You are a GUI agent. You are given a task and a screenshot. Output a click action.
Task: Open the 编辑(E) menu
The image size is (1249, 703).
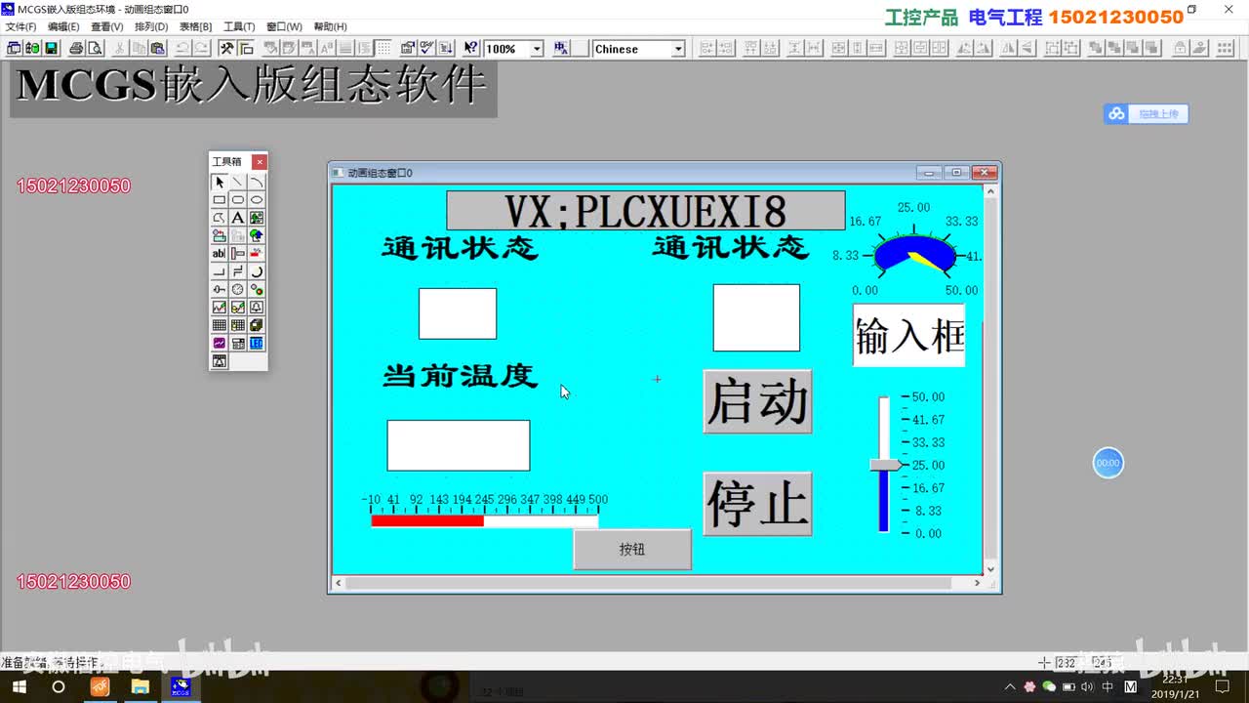click(63, 26)
